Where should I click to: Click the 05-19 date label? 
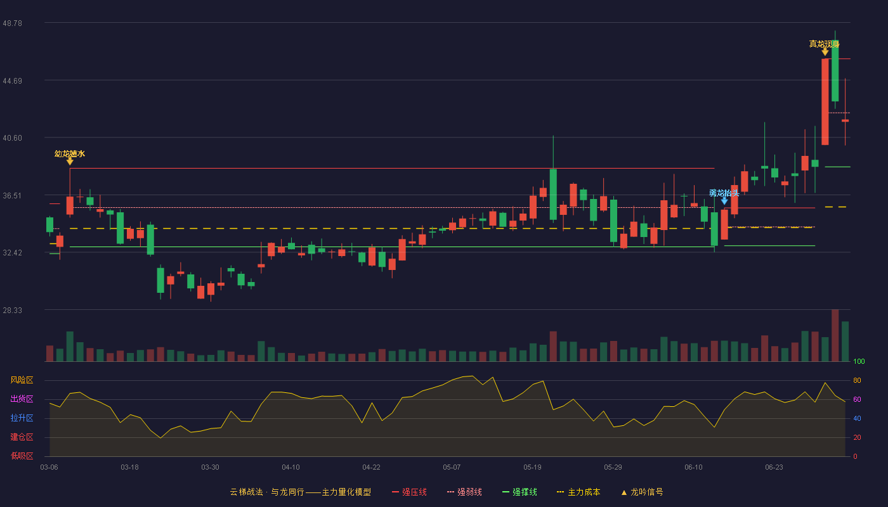pos(532,467)
